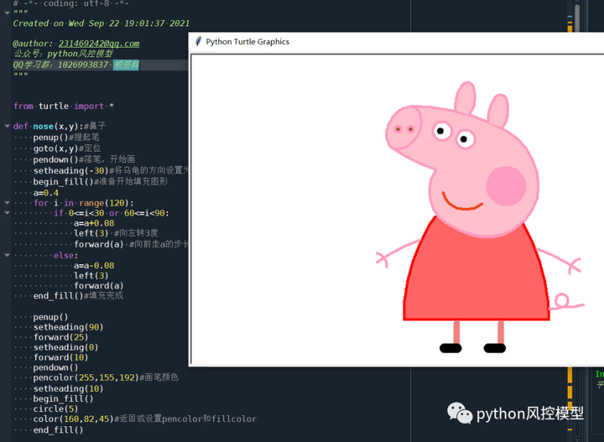Click the 'setheading(90)' line

pyautogui.click(x=68, y=327)
